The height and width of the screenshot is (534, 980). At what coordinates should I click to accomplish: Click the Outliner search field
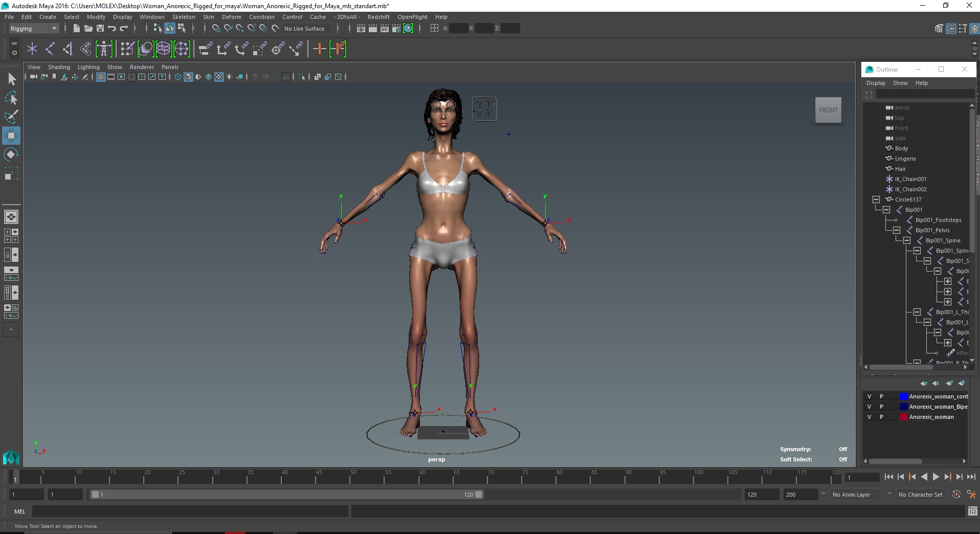click(925, 94)
